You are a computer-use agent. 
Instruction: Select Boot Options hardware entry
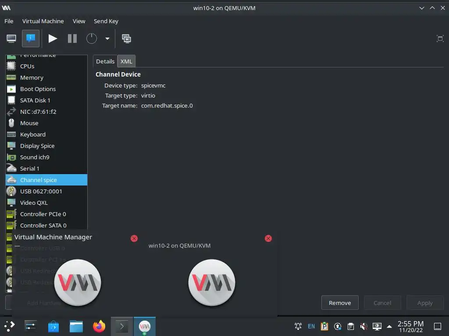coord(46,89)
